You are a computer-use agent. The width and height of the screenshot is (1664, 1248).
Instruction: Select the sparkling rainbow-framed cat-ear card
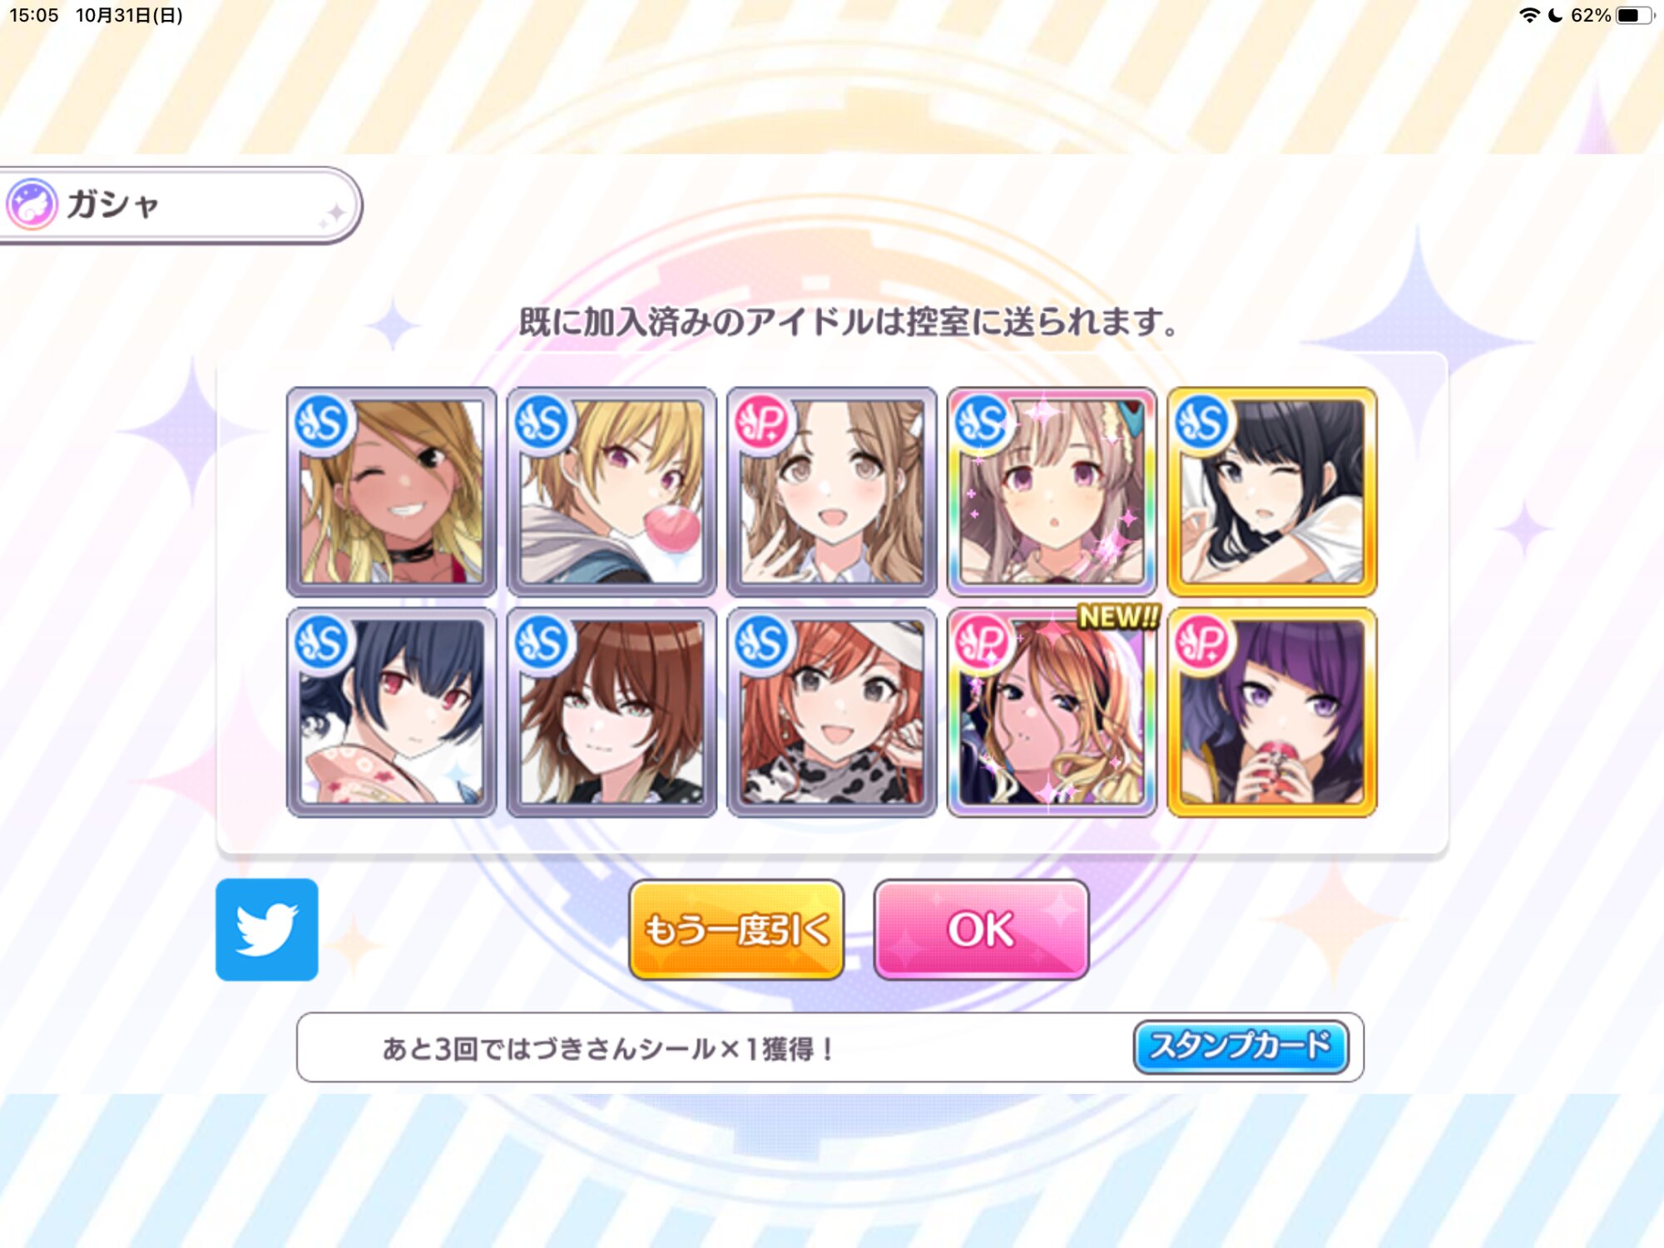pos(1052,492)
